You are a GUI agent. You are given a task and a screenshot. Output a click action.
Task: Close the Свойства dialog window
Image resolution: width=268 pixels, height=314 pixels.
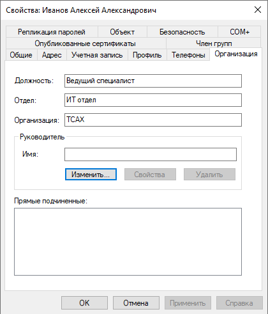tap(258, 10)
